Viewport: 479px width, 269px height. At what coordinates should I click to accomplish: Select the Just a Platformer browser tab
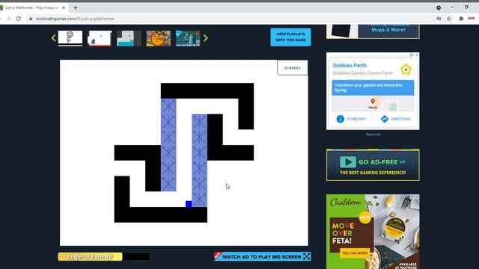point(32,7)
